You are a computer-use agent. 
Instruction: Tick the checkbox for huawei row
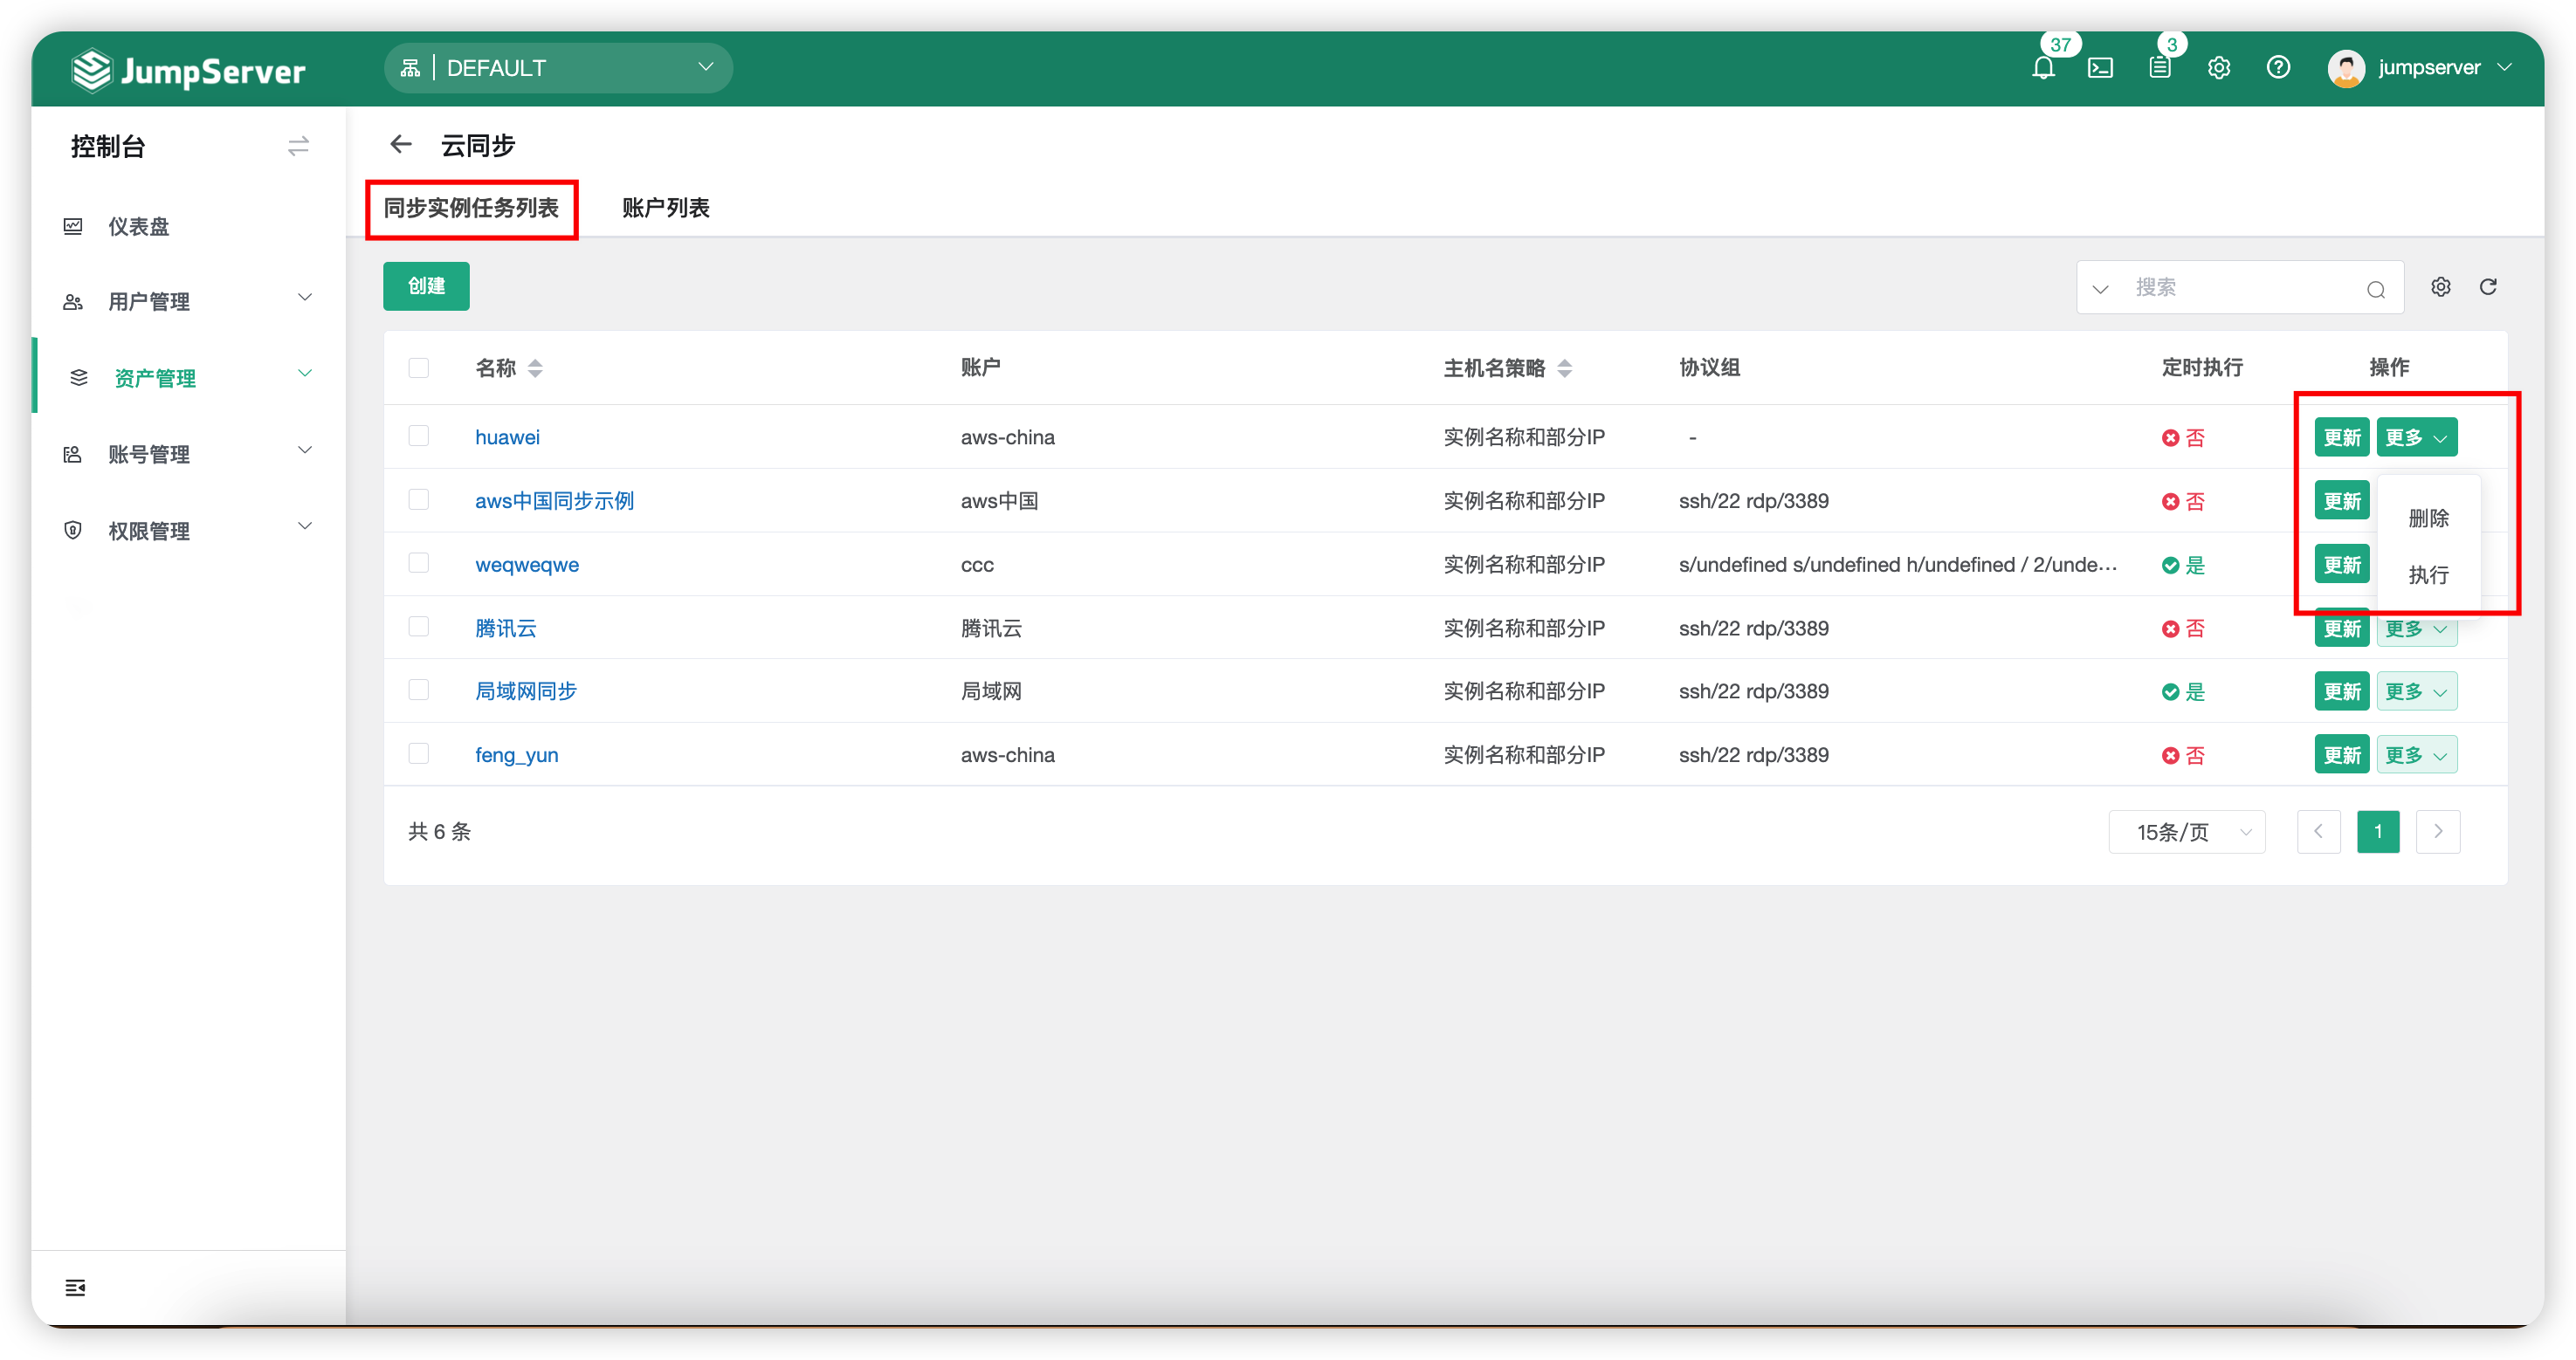click(x=419, y=436)
